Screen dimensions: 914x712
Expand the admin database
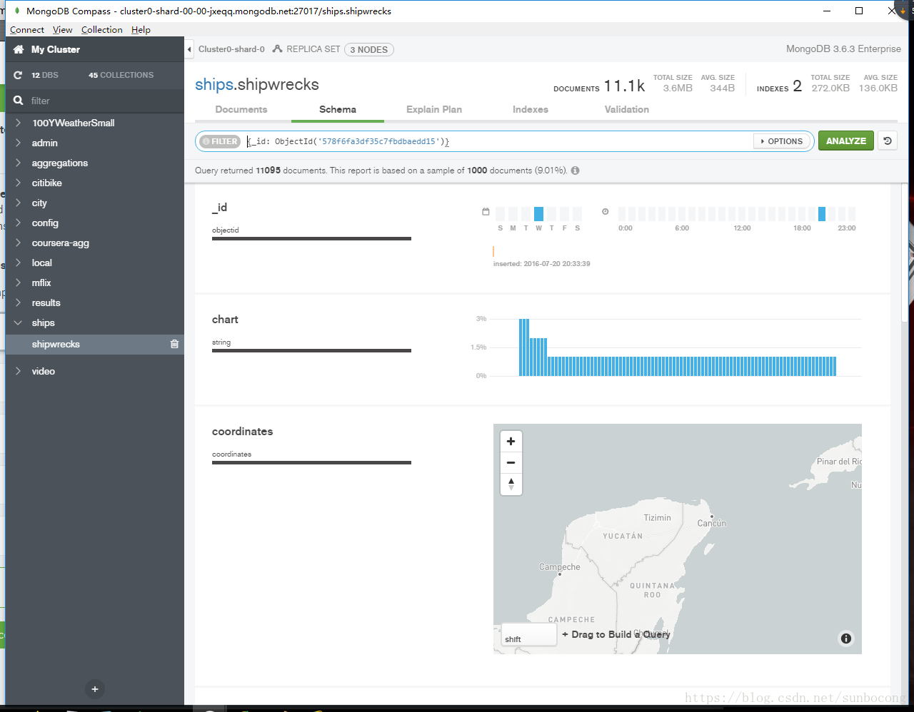click(x=18, y=143)
